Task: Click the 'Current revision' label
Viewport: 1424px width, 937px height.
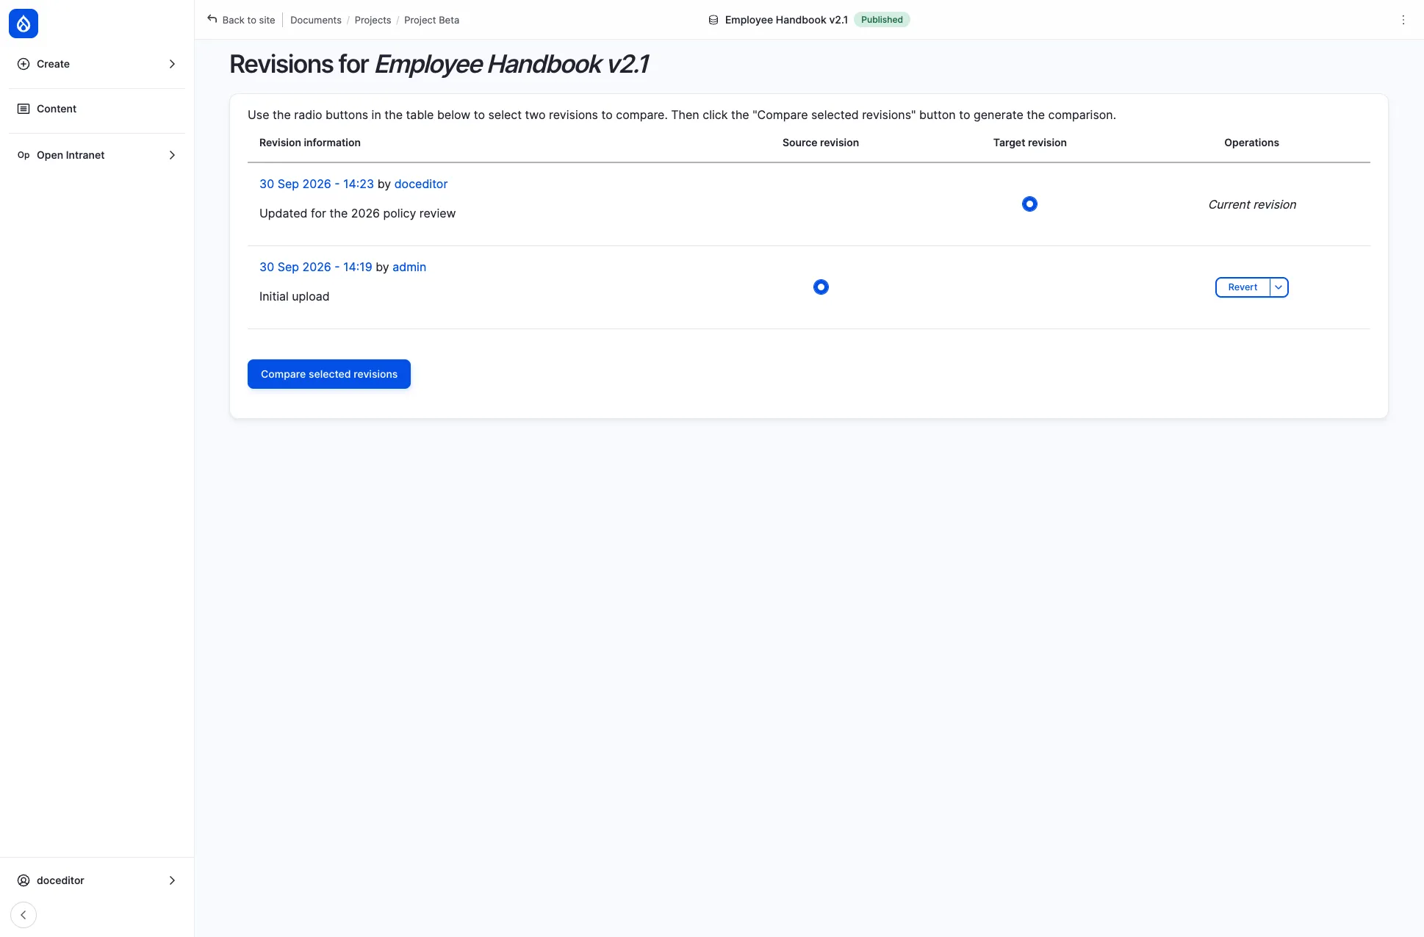Action: [1252, 204]
